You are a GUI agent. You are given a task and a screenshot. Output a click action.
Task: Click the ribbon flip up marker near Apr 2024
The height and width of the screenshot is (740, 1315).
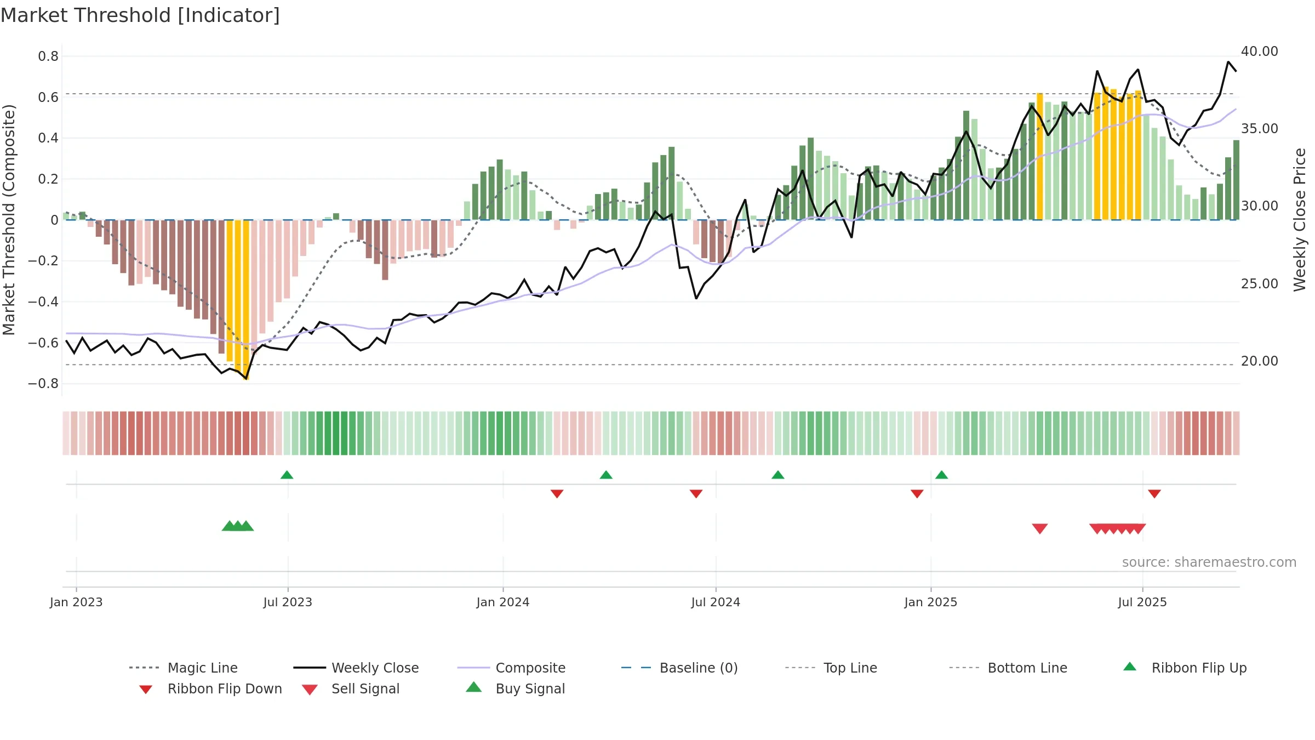606,475
